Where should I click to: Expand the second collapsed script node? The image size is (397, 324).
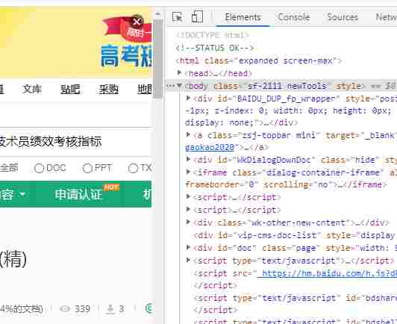188,209
